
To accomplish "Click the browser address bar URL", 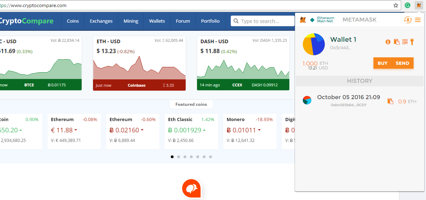I will [x=34, y=6].
